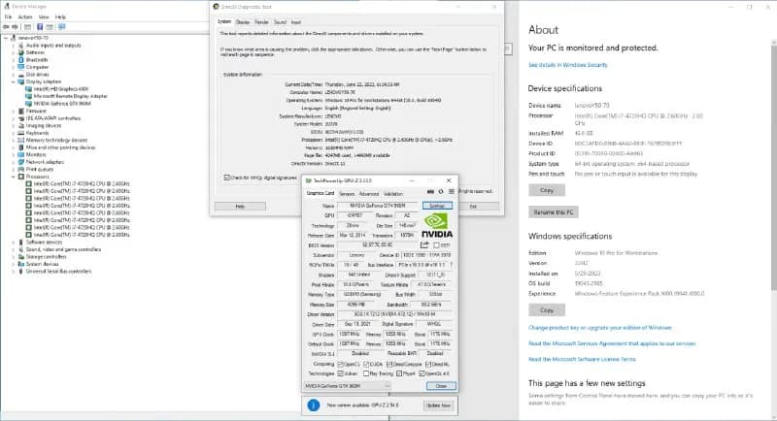Click the Help button in DirectX Diagnostic Tool
Image resolution: width=777 pixels, height=421 pixels.
tap(240, 207)
